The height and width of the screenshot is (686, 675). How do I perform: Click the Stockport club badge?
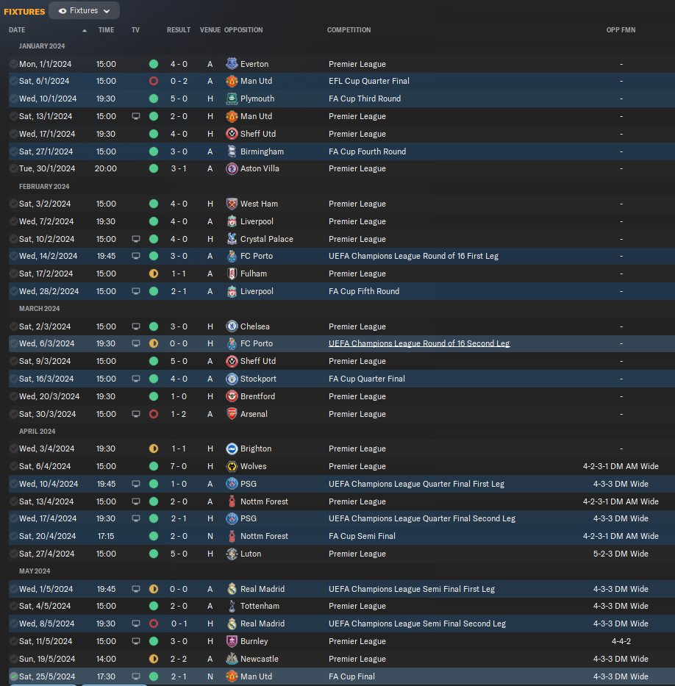(232, 379)
